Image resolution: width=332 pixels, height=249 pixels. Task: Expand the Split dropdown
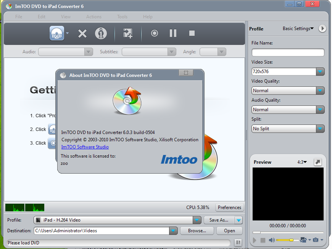tap(320, 129)
